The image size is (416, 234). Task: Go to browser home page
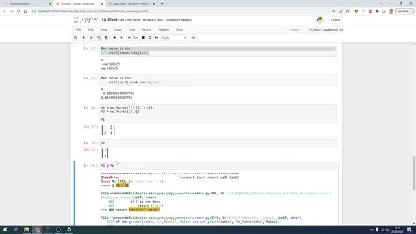(25, 12)
